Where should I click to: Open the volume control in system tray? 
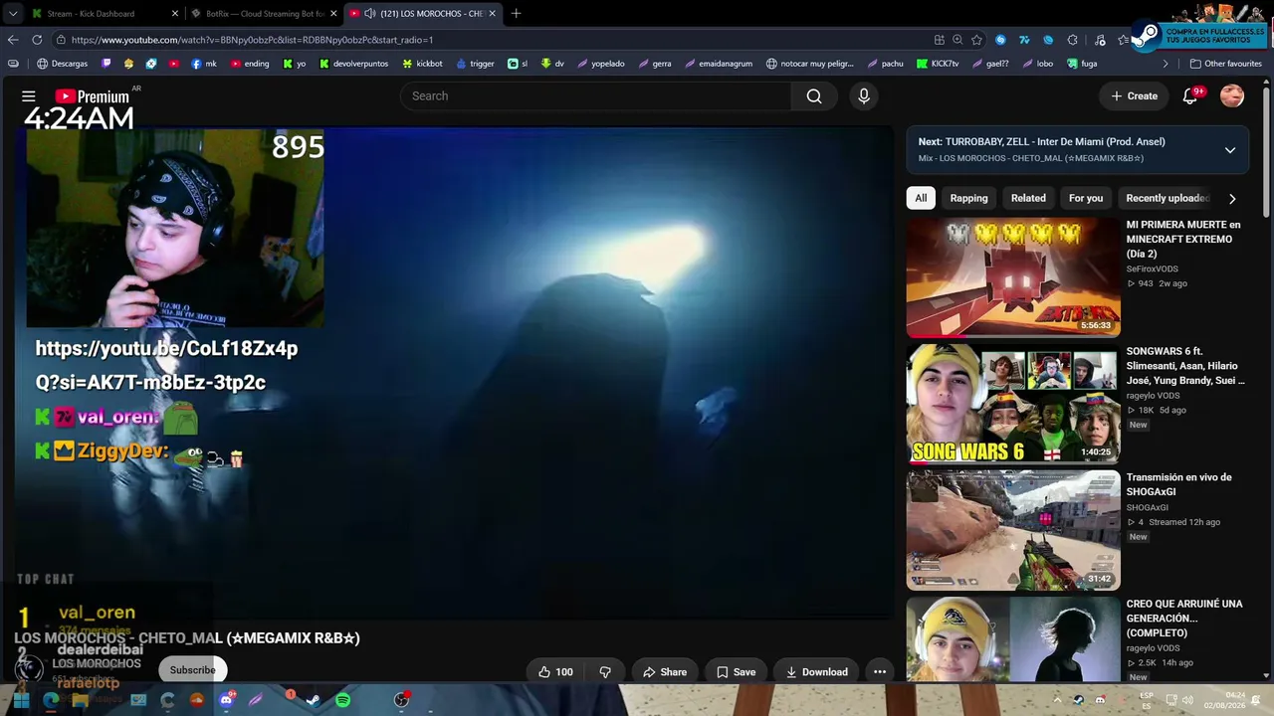1187,700
